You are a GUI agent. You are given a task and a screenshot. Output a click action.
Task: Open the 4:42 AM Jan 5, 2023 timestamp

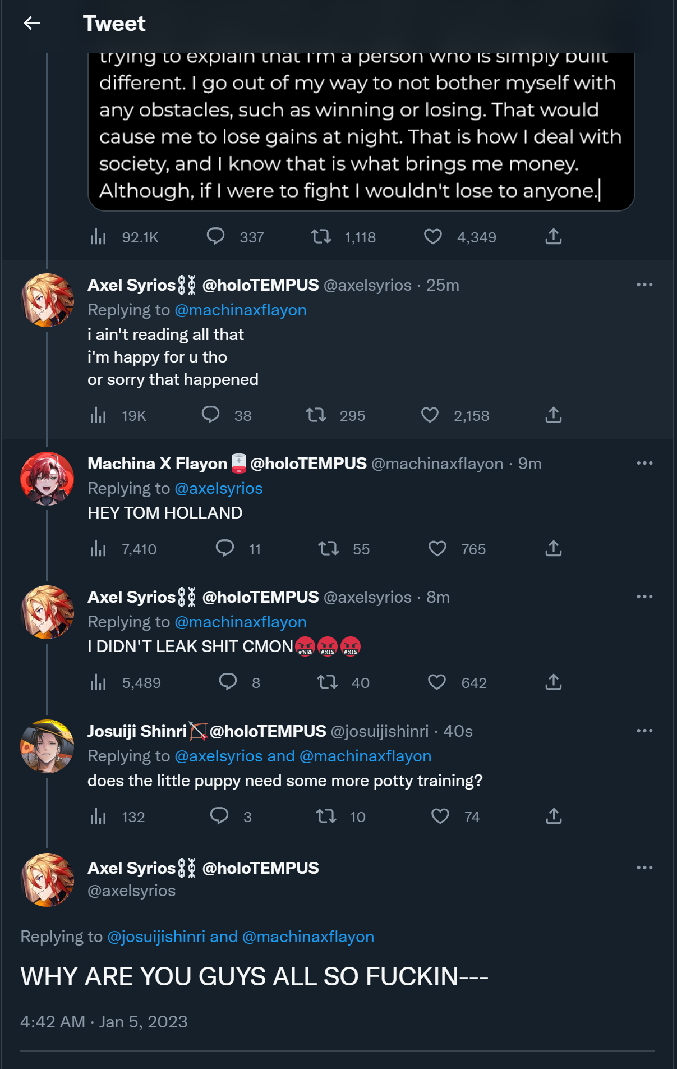point(104,1021)
